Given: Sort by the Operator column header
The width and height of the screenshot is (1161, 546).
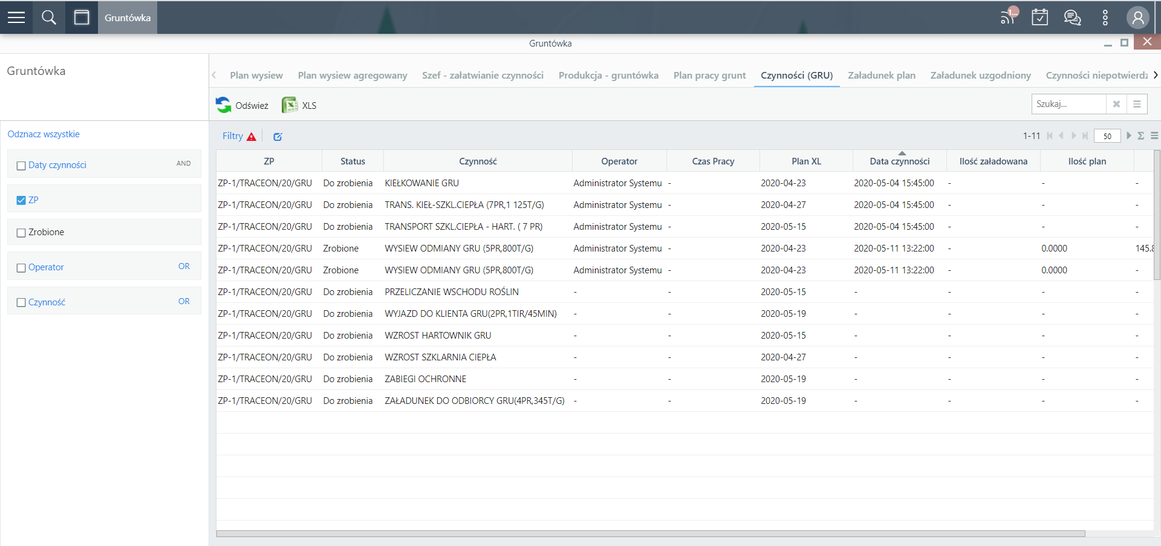Looking at the screenshot, I should click(x=619, y=161).
